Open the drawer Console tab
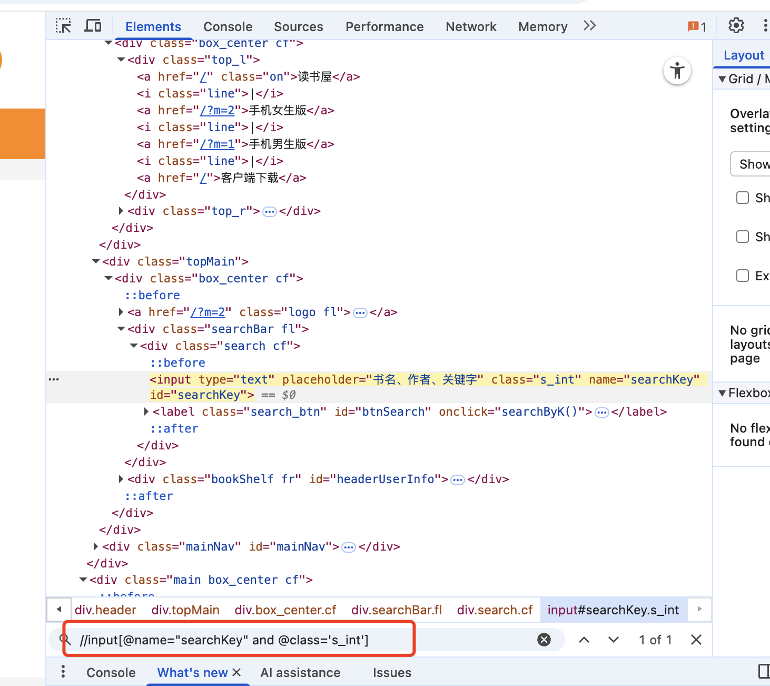770x686 pixels. pos(111,673)
